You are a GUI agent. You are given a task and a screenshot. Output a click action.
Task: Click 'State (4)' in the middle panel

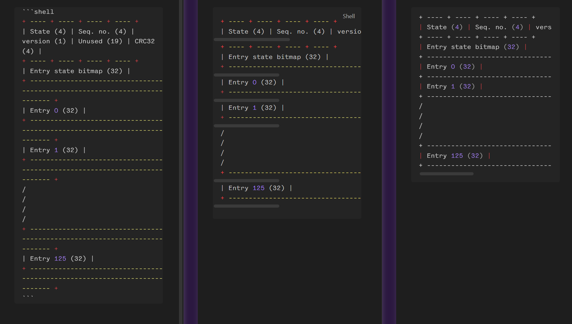coord(246,31)
